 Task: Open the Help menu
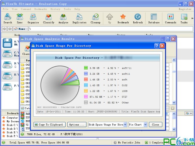[x=77, y=9]
